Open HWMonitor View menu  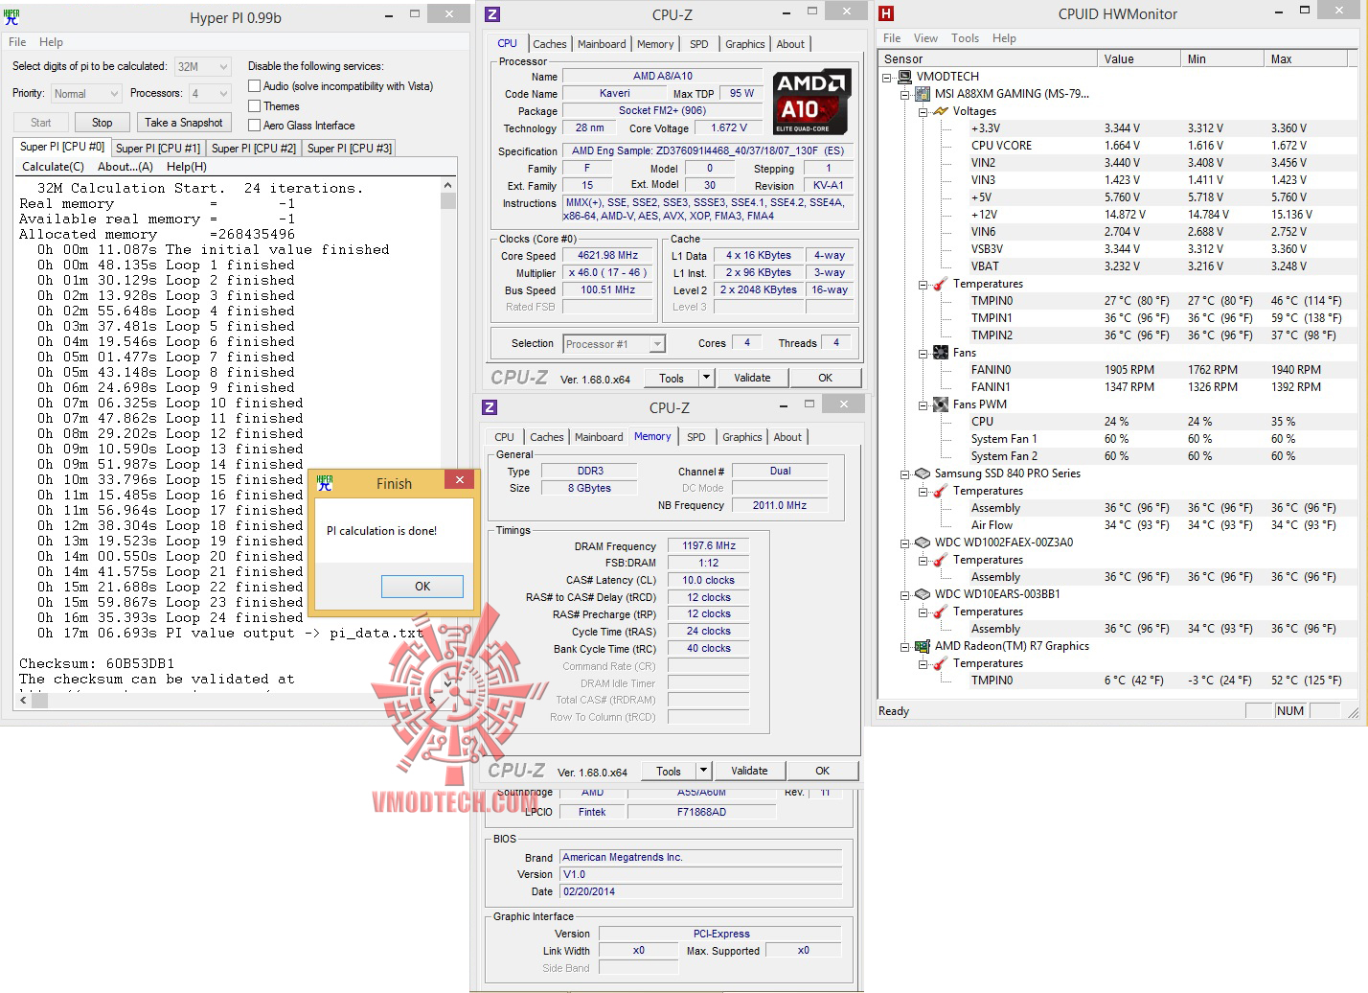click(x=925, y=38)
